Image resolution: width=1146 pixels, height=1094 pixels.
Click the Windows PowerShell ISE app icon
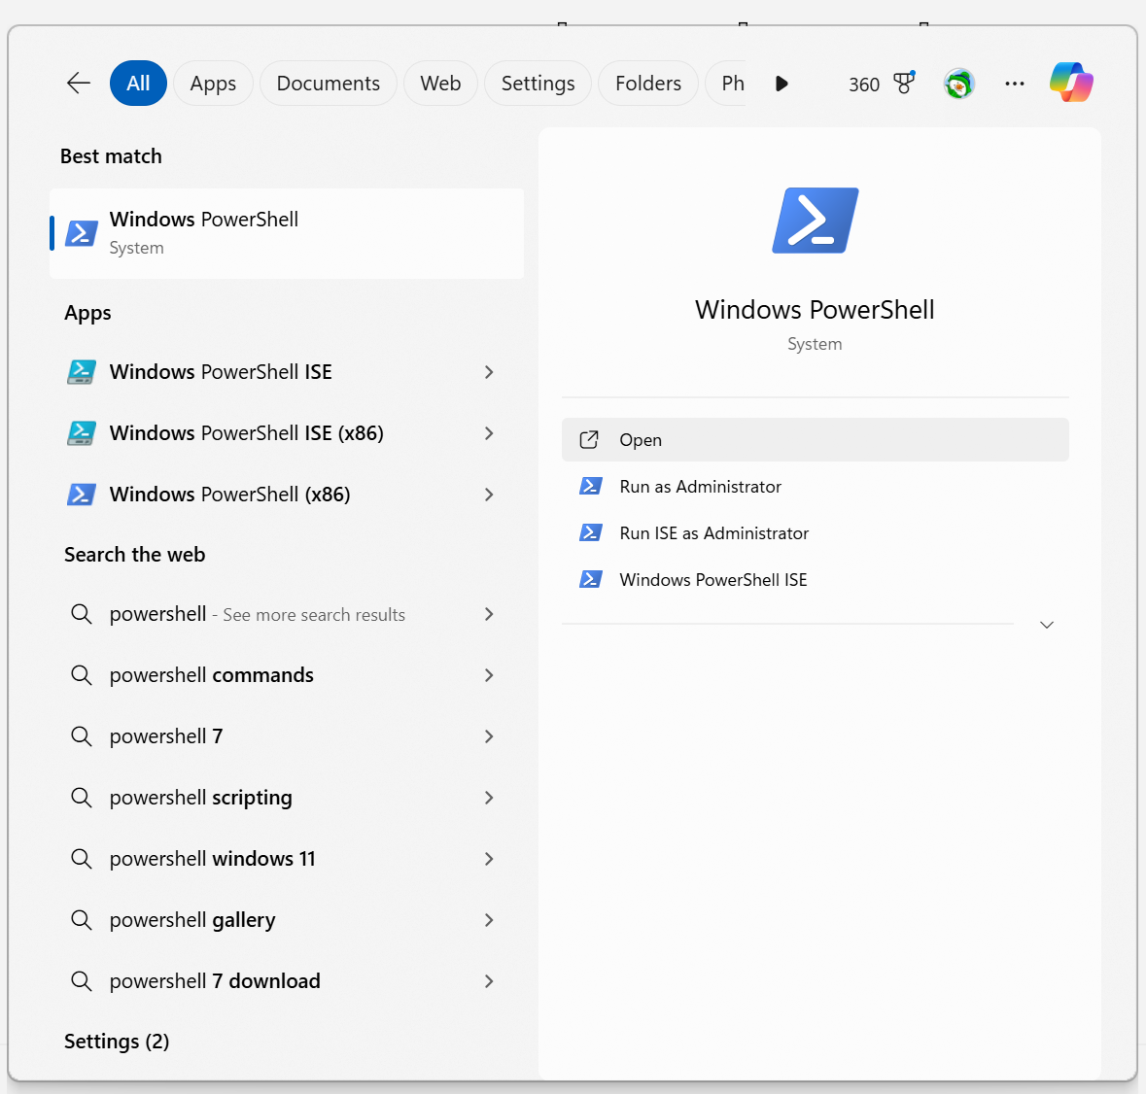click(x=81, y=372)
